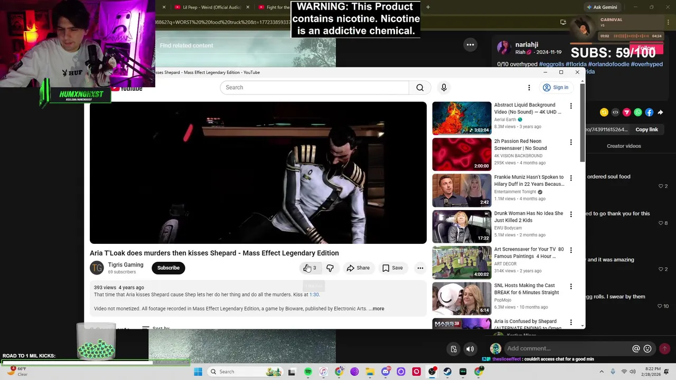Mute the TikTok video volume
Screen dimensions: 676x380
(x=470, y=349)
